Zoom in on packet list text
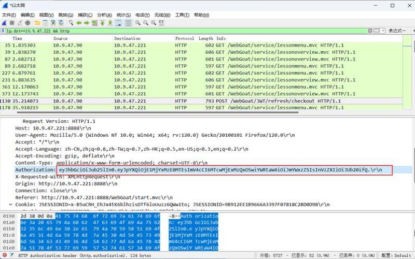 138,23
